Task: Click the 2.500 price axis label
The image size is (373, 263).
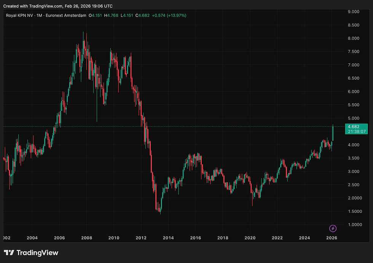Action: pos(354,185)
